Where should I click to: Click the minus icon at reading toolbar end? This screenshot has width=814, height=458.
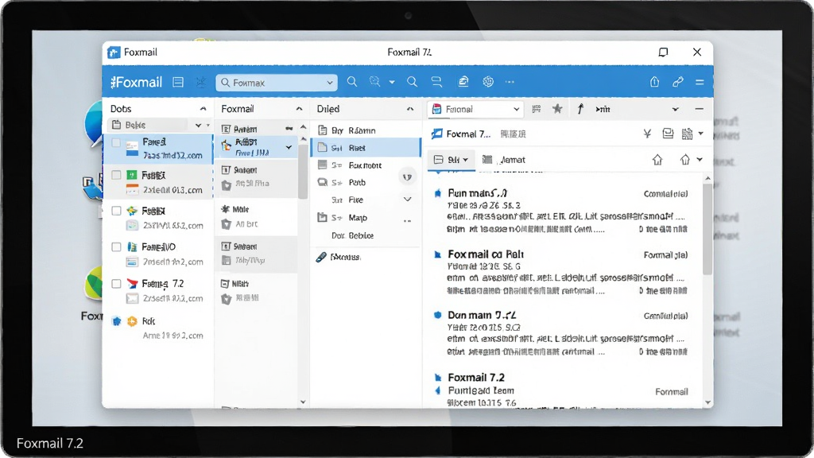[700, 109]
